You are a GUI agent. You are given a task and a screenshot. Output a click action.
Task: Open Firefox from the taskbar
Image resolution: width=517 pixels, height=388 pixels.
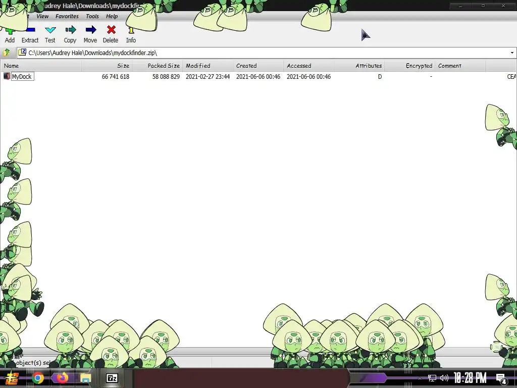tap(62, 378)
